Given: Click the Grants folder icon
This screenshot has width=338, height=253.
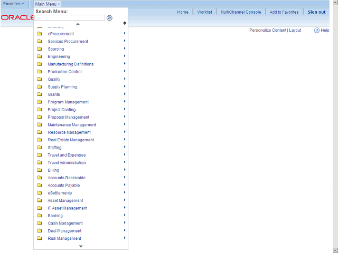Looking at the screenshot, I should click(x=40, y=94).
